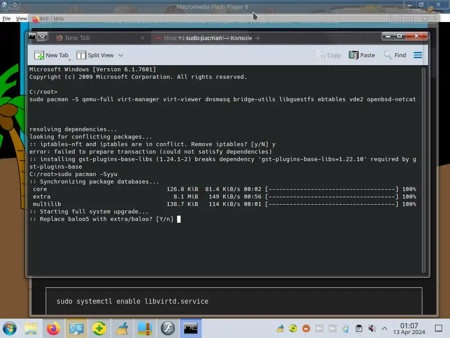The image size is (450, 338).
Task: Open a new tab in Konsole
Action: [x=51, y=55]
